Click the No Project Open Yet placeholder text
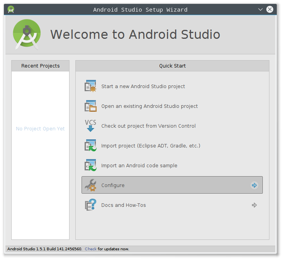Viewport: 283px width, 260px height. 40,129
